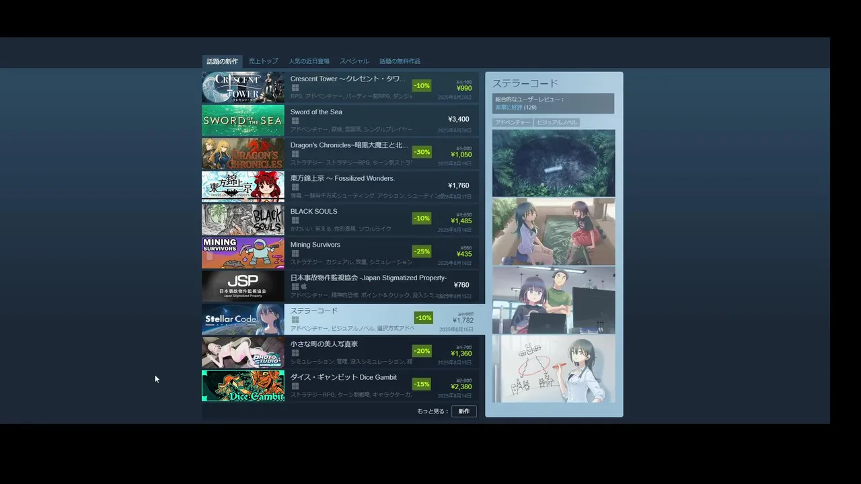Click the ステラーコード heading in preview panel

[x=525, y=83]
